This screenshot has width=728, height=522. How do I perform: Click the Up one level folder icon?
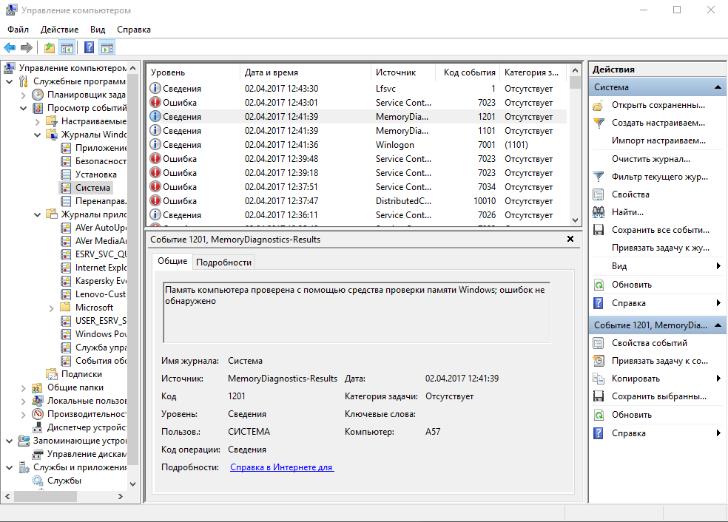pyautogui.click(x=49, y=48)
